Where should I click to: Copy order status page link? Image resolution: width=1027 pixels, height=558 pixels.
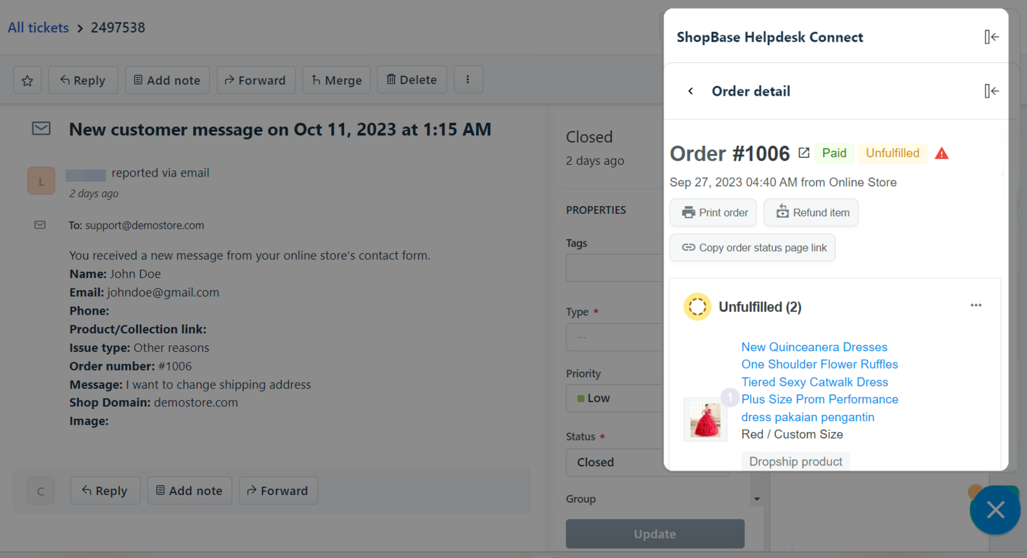752,248
